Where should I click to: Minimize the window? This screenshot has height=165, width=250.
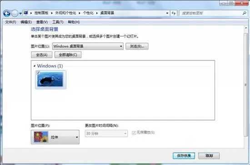pos(223,3)
